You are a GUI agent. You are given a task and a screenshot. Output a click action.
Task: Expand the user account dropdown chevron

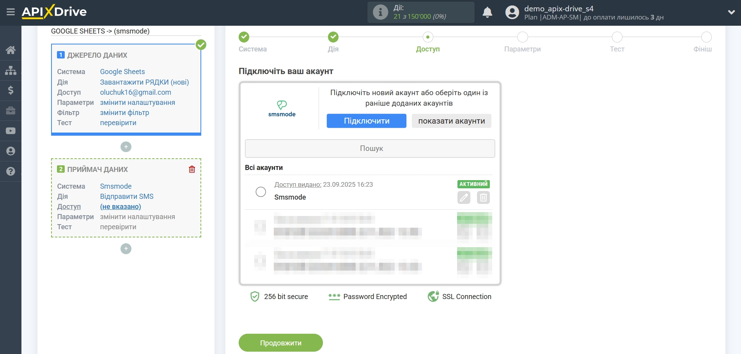tap(731, 12)
